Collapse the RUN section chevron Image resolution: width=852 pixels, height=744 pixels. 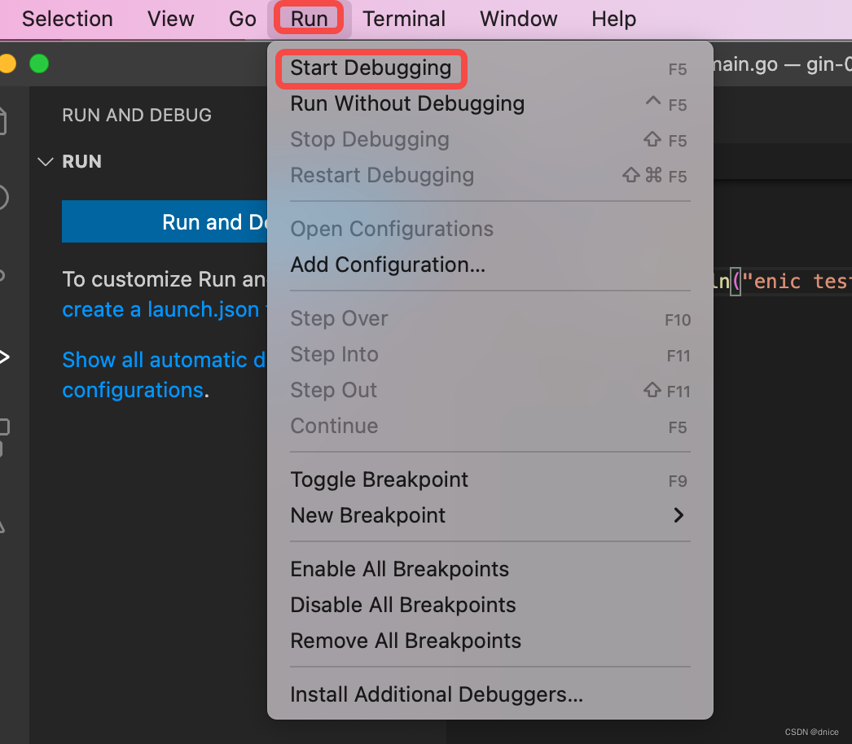(46, 162)
